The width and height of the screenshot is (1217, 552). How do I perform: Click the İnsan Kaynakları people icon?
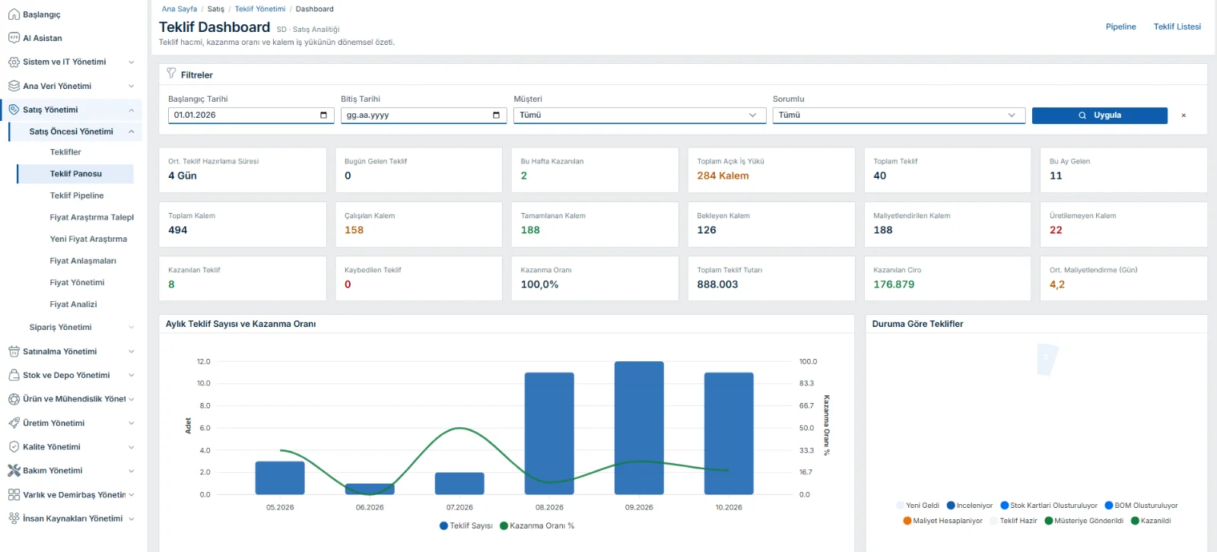tap(14, 519)
